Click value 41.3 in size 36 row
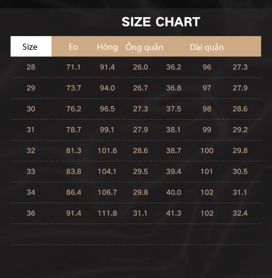This screenshot has height=278, width=272. pyautogui.click(x=174, y=213)
